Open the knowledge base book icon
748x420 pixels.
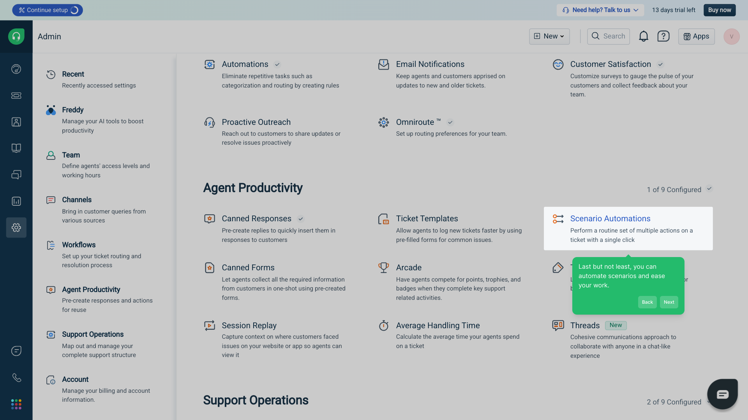tap(16, 148)
